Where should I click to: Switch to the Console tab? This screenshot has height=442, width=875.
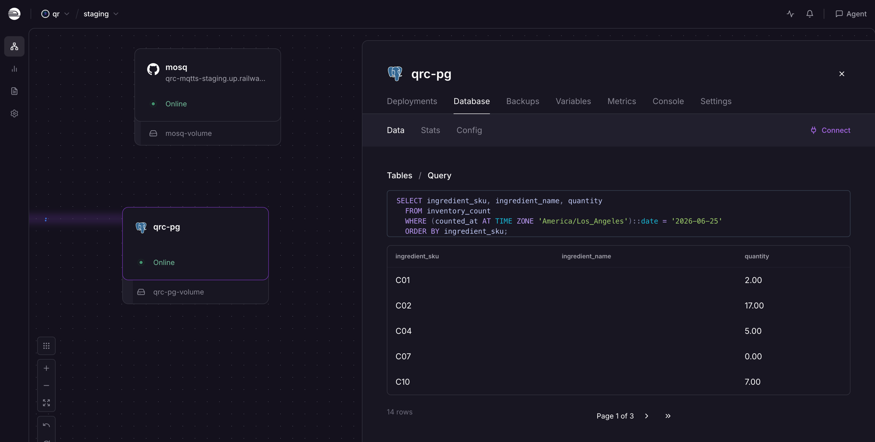tap(668, 101)
